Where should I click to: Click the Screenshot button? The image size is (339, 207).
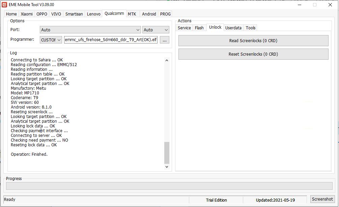point(322,199)
